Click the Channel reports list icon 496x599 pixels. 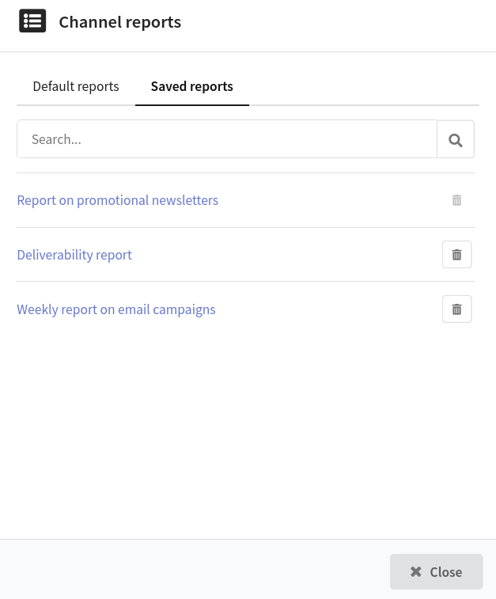coord(32,21)
